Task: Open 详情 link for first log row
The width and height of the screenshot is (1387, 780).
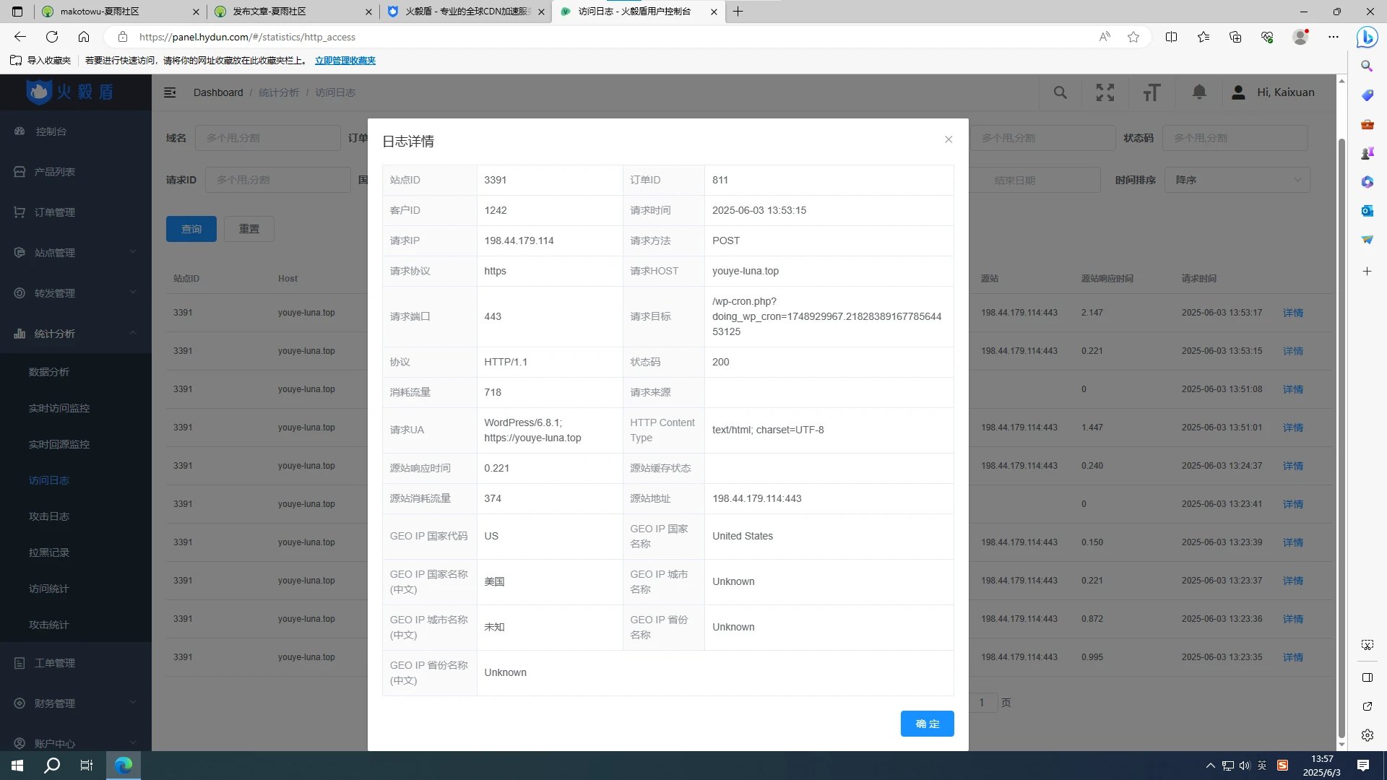Action: (x=1292, y=313)
